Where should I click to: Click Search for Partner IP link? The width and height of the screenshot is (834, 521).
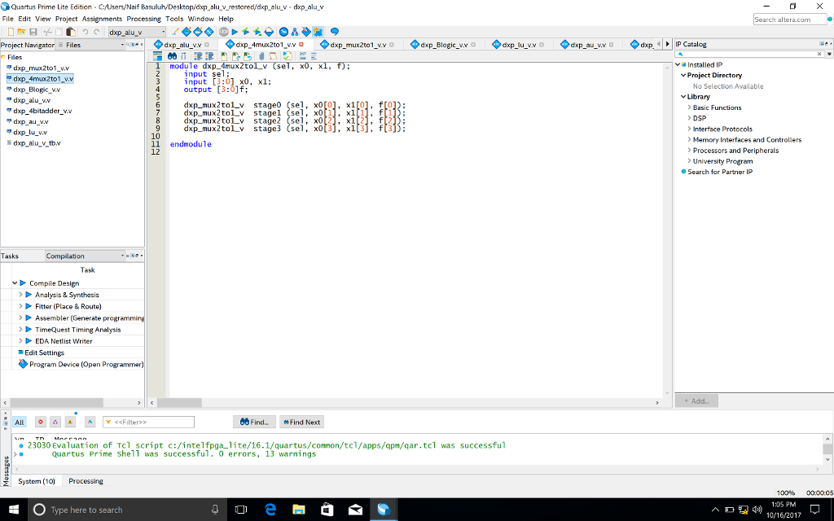click(719, 172)
